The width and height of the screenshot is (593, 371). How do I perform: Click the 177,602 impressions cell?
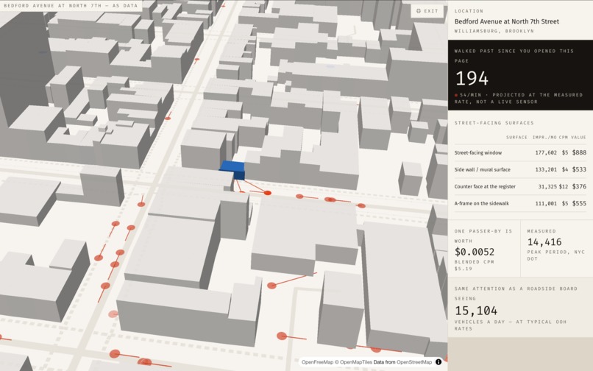tap(546, 152)
